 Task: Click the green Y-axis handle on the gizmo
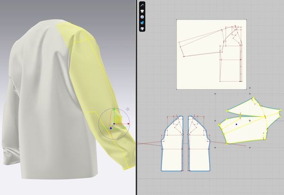(x=114, y=110)
